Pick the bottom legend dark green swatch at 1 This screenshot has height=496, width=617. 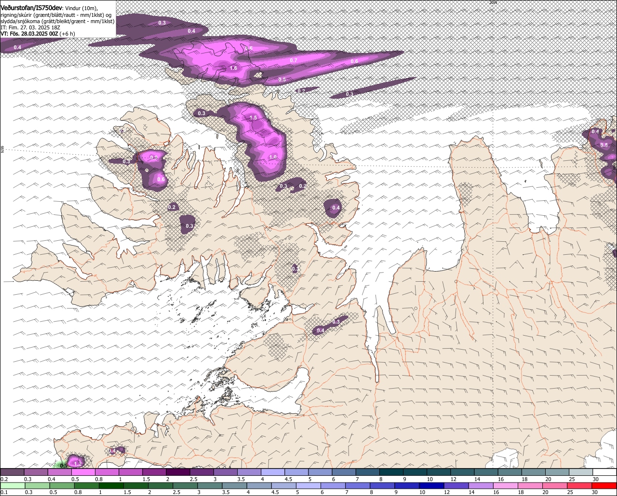click(x=111, y=486)
